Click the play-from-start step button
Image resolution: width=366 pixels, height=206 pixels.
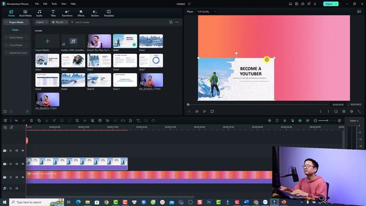pyautogui.click(x=197, y=112)
